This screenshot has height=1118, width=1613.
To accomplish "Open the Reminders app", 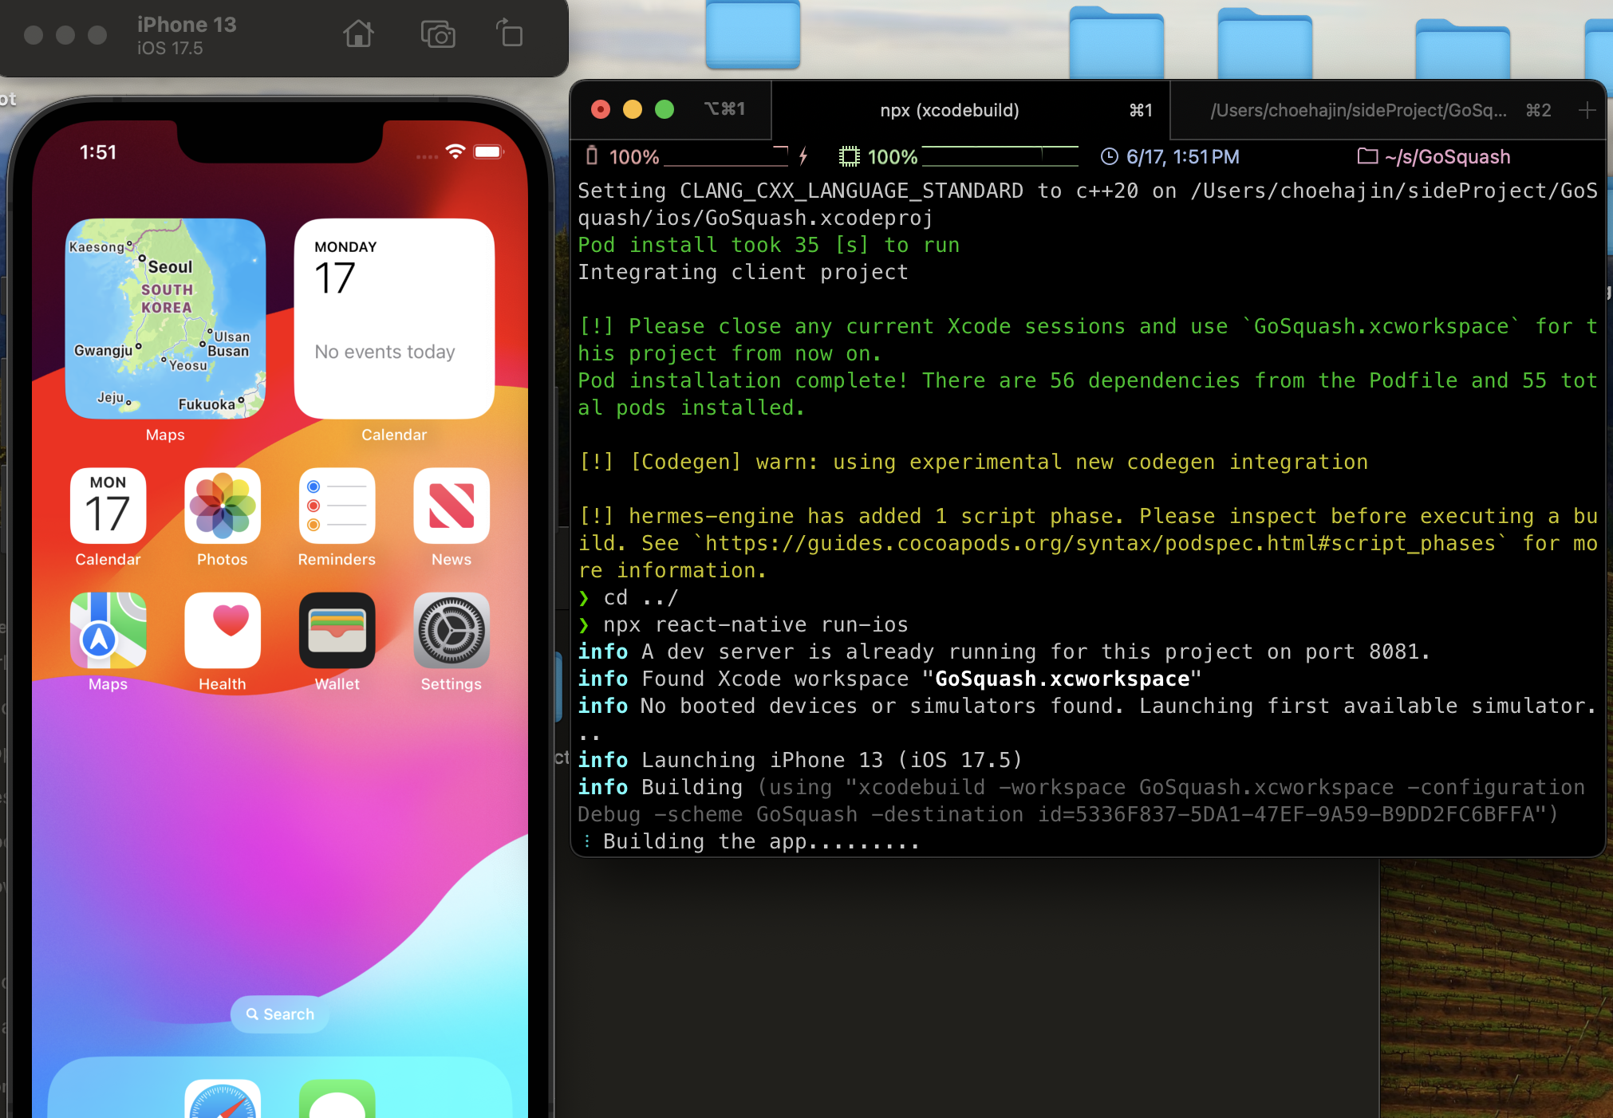I will (337, 506).
